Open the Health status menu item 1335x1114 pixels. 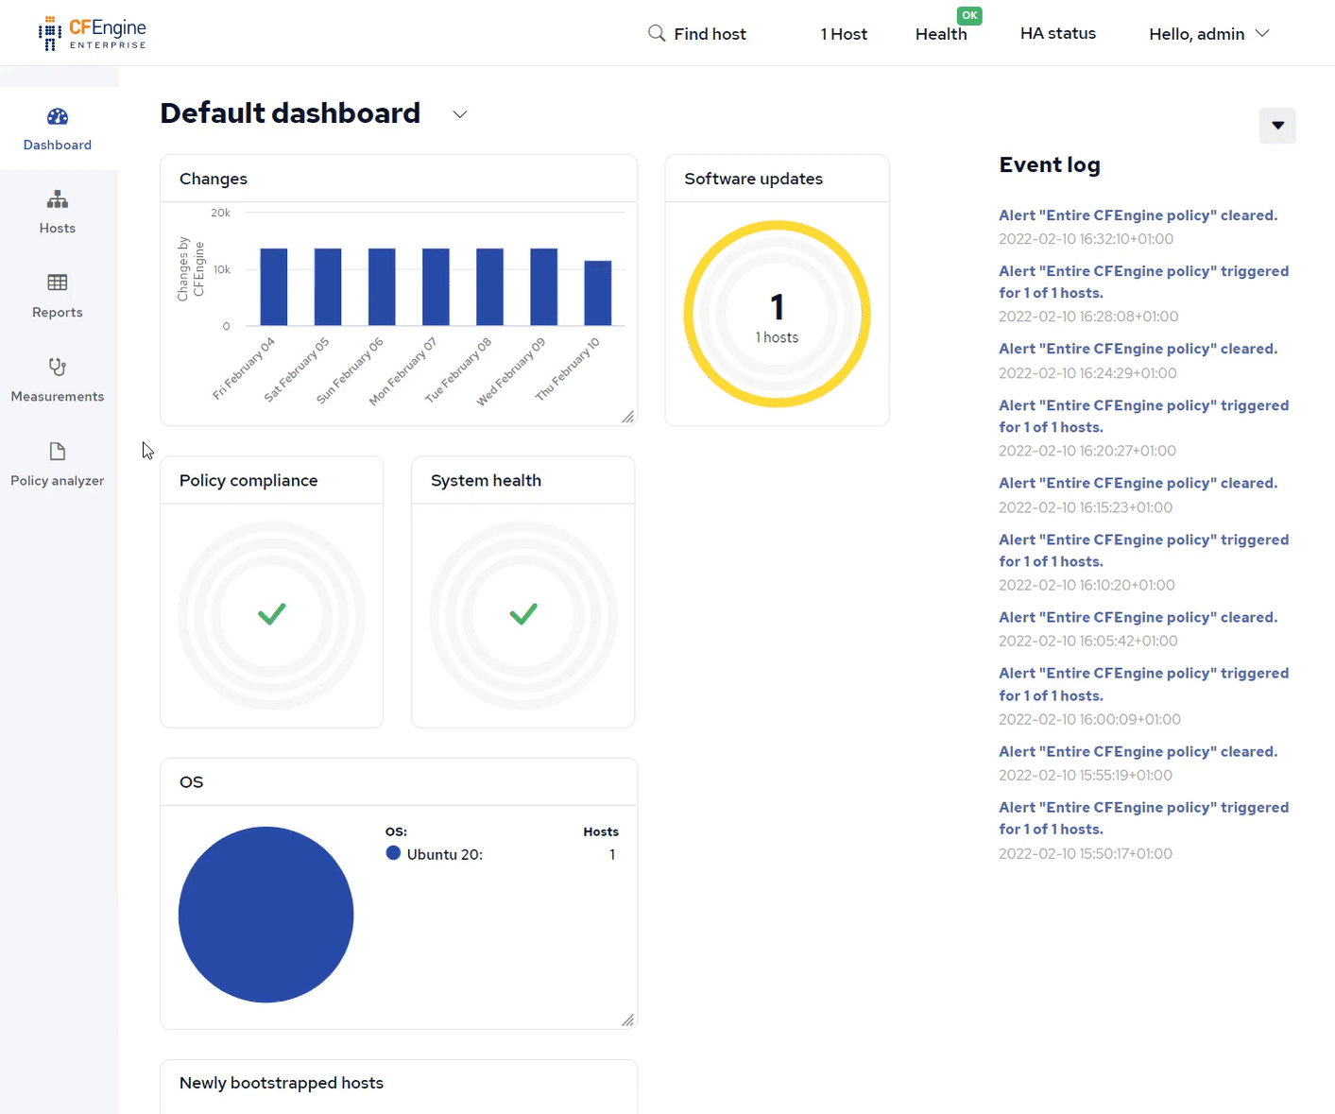coord(941,34)
